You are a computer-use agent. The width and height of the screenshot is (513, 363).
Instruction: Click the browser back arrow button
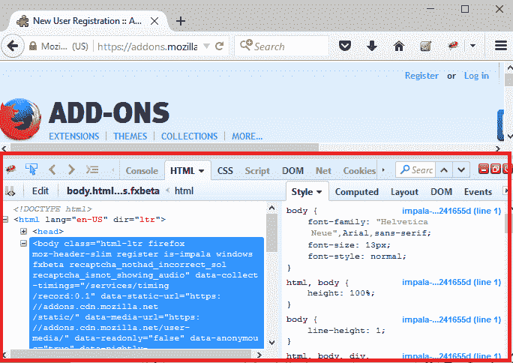(13, 46)
